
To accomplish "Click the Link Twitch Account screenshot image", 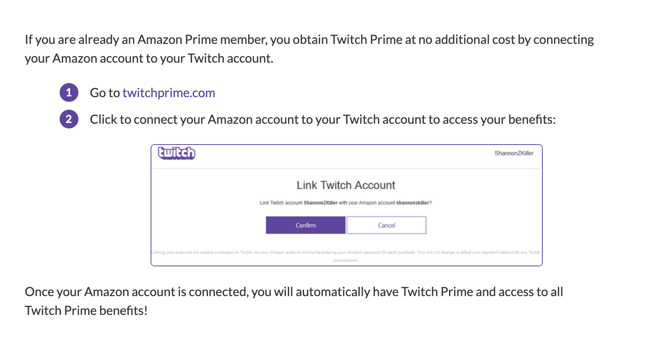I will (x=347, y=205).
